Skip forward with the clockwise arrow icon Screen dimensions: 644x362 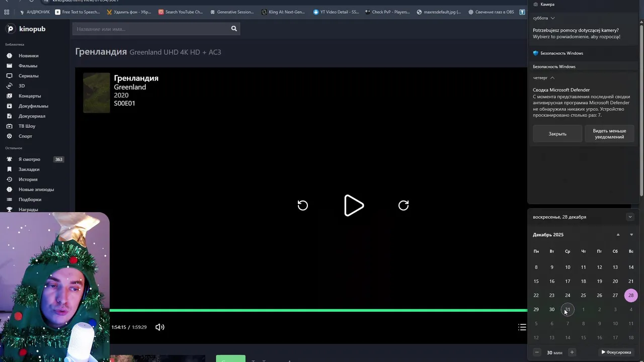point(404,205)
